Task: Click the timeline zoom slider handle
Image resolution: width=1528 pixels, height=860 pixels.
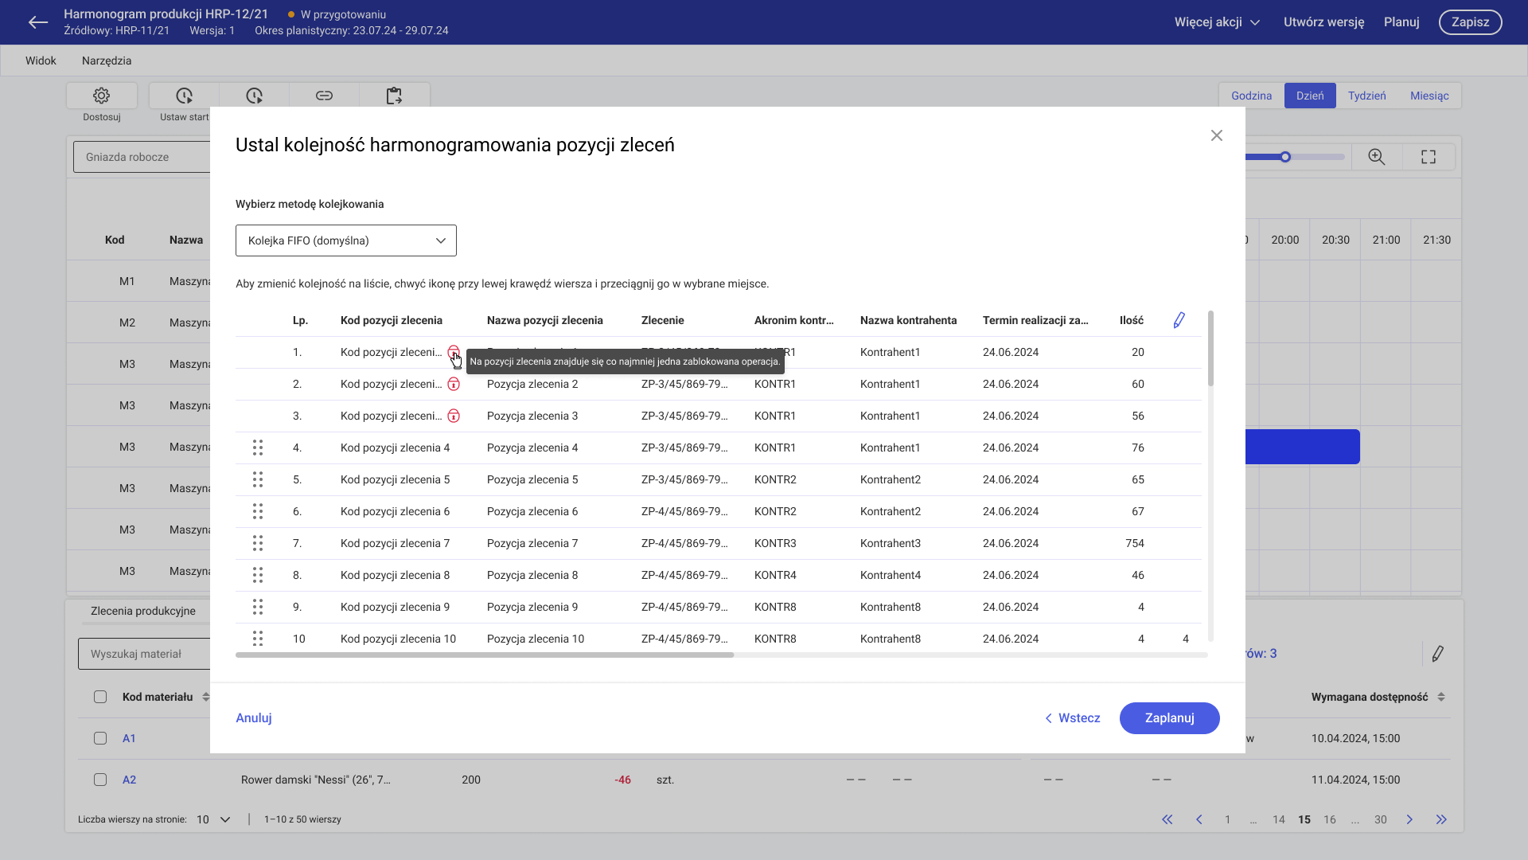Action: click(x=1285, y=157)
